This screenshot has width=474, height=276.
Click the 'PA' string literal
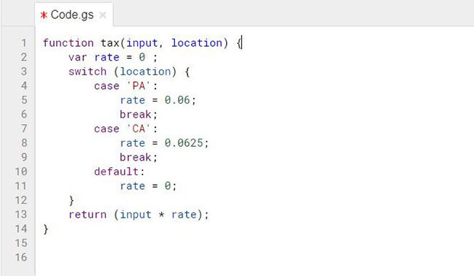(x=139, y=86)
